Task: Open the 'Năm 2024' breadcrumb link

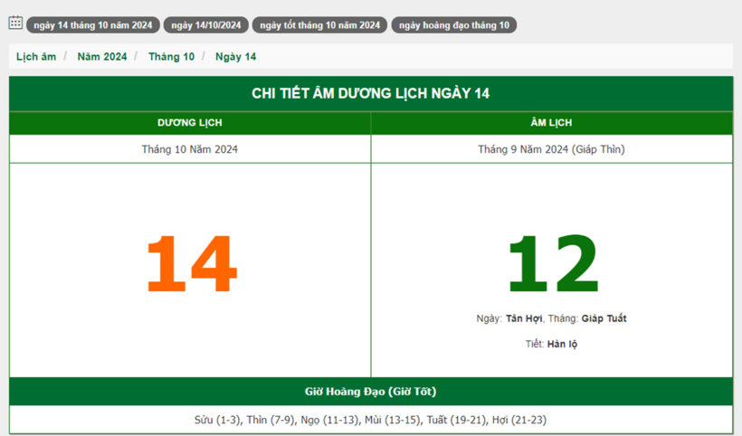Action: [x=102, y=57]
